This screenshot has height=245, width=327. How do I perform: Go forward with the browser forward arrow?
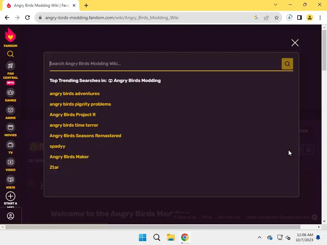(17, 18)
